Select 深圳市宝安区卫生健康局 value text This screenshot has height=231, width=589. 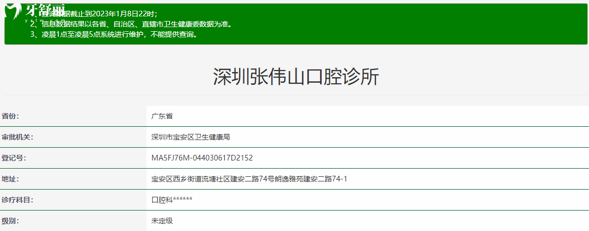[x=191, y=137]
